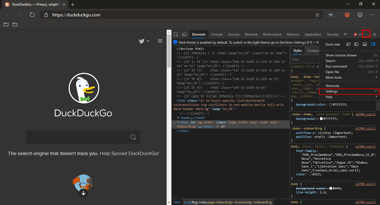Click the search magnifier button
Screen dimensions: 380x205
pos(133,137)
